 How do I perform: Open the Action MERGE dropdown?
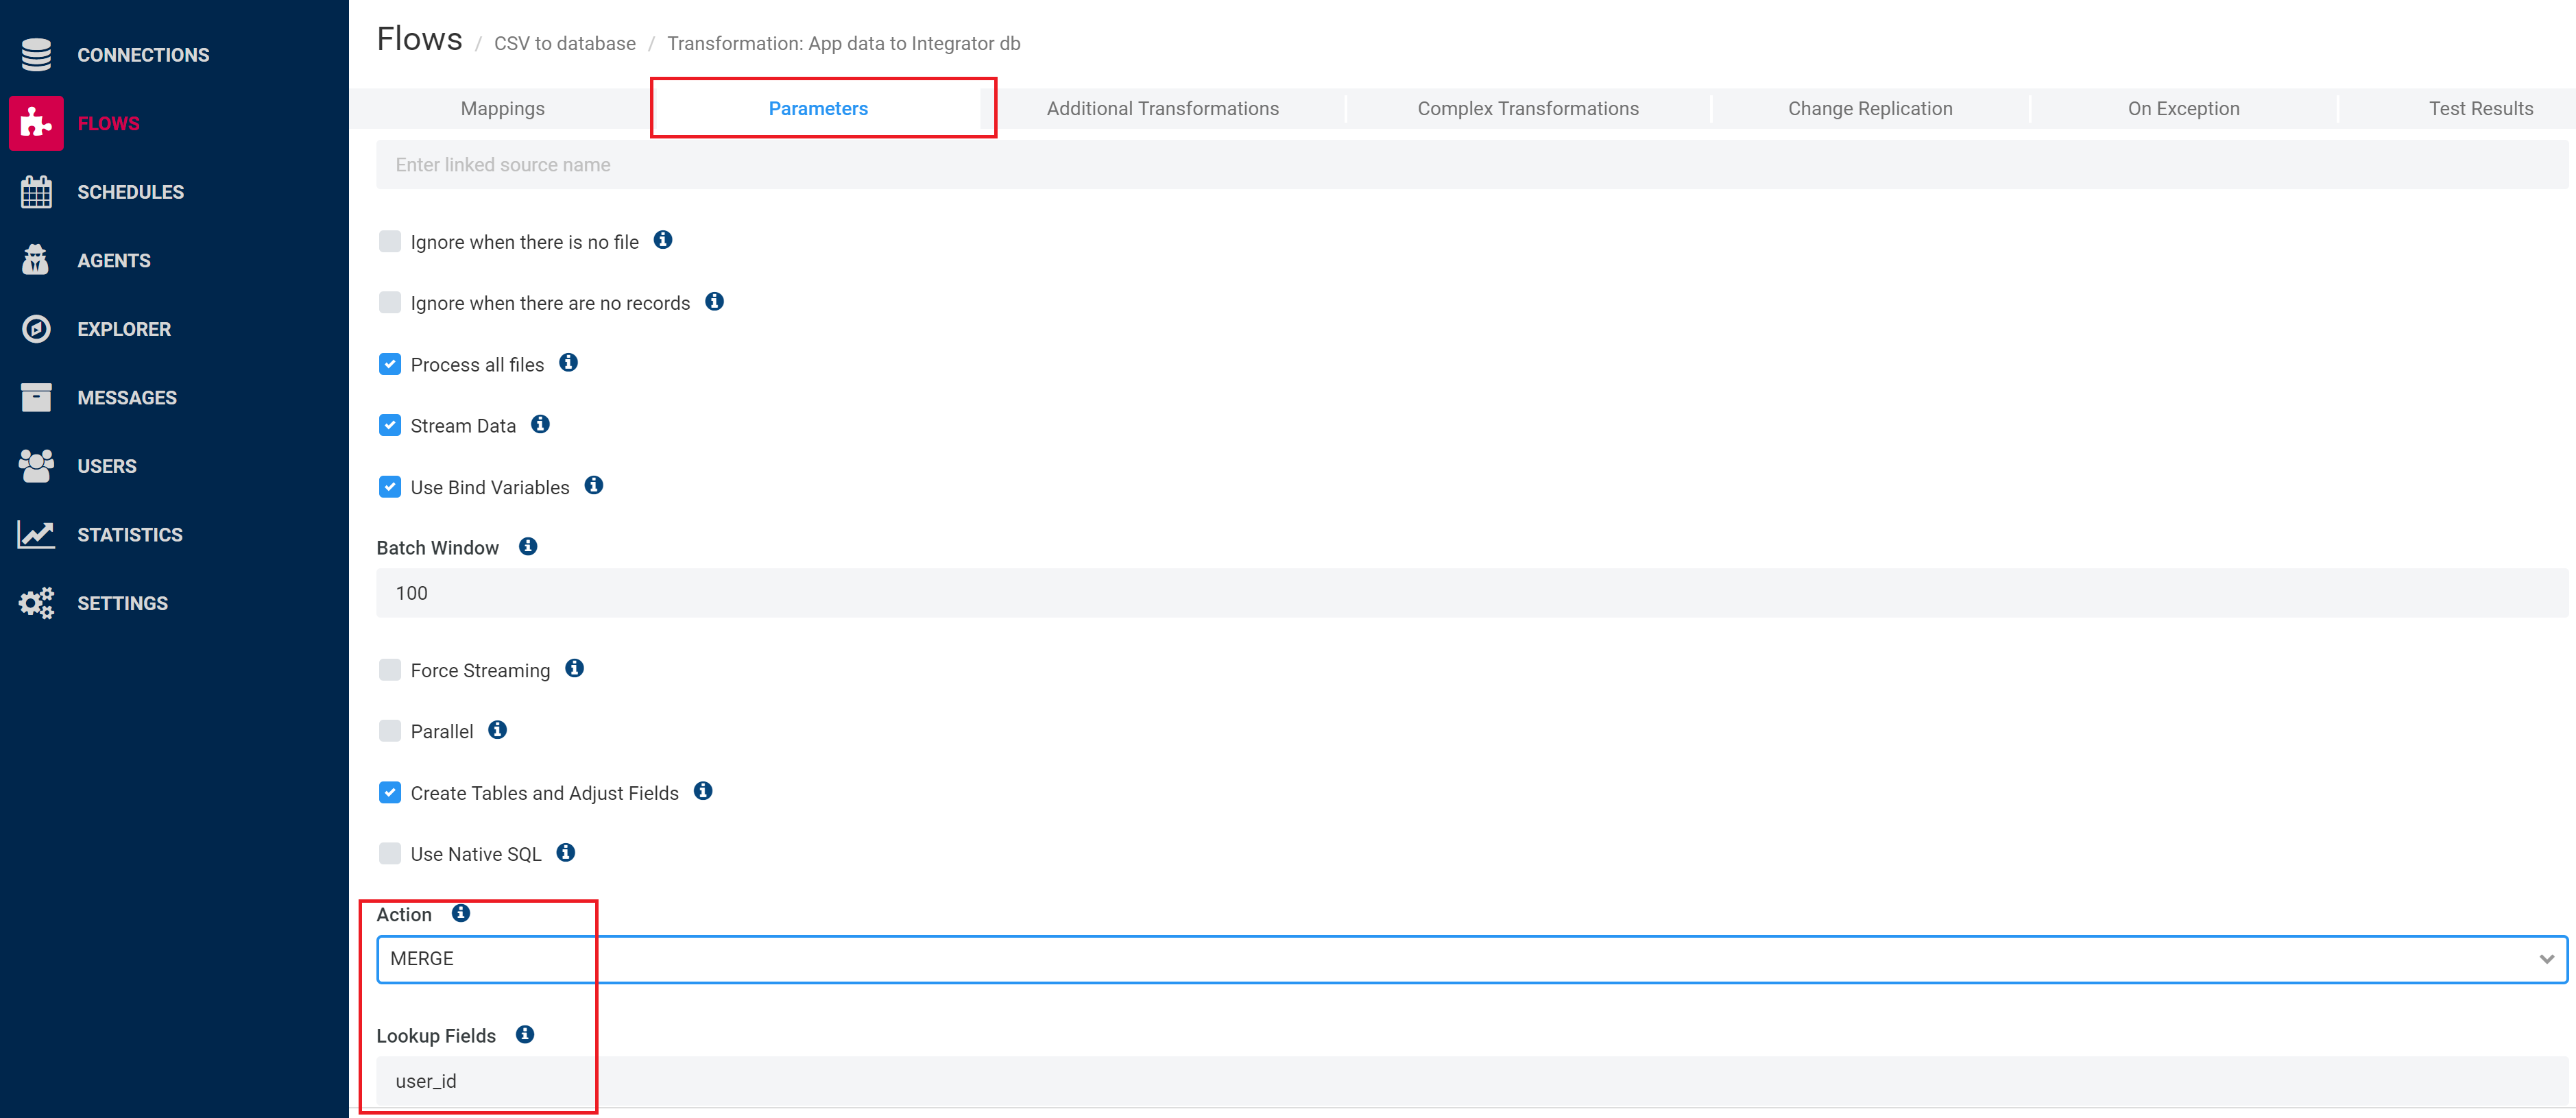click(x=1470, y=959)
